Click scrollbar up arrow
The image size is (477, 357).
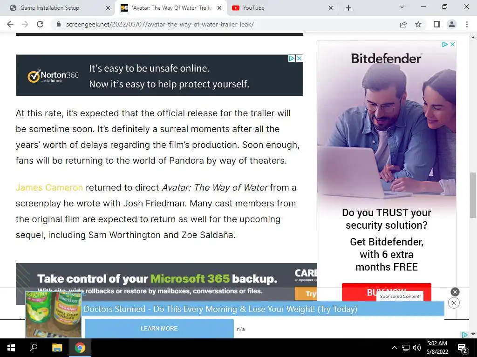coord(473,37)
